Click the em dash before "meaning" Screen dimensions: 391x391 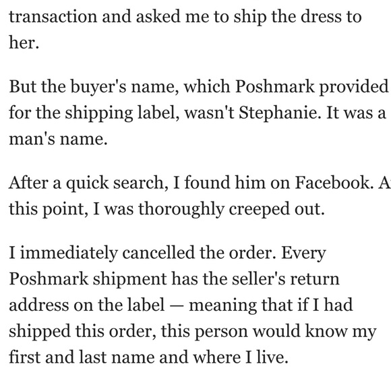point(177,305)
